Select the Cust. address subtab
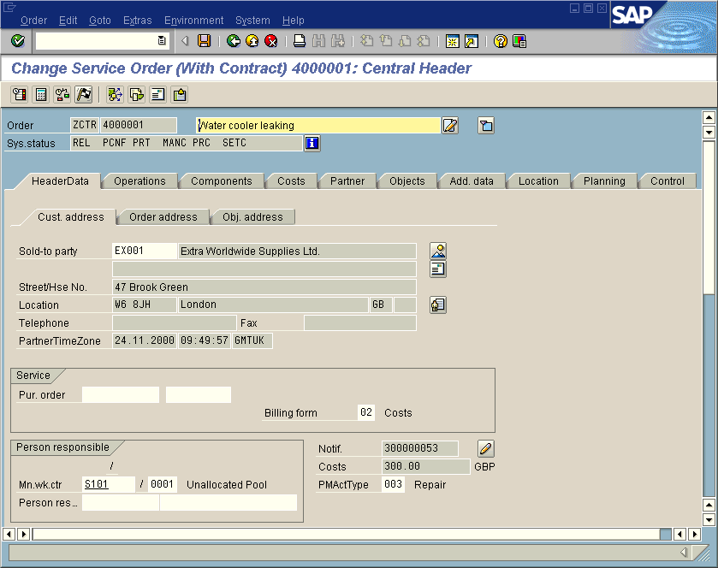Screen dimensions: 718x568 (71, 217)
